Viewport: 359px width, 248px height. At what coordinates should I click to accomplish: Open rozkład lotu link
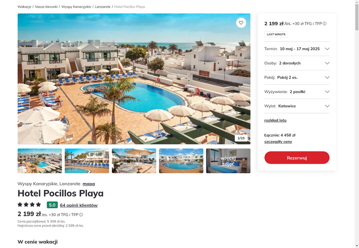coord(275,120)
